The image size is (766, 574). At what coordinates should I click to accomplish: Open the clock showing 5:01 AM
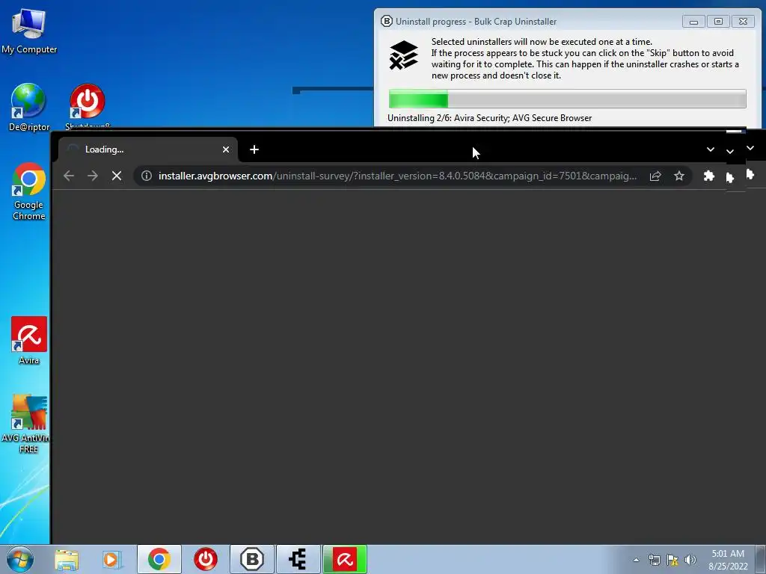pyautogui.click(x=728, y=560)
